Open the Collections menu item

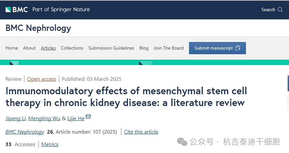point(72,48)
